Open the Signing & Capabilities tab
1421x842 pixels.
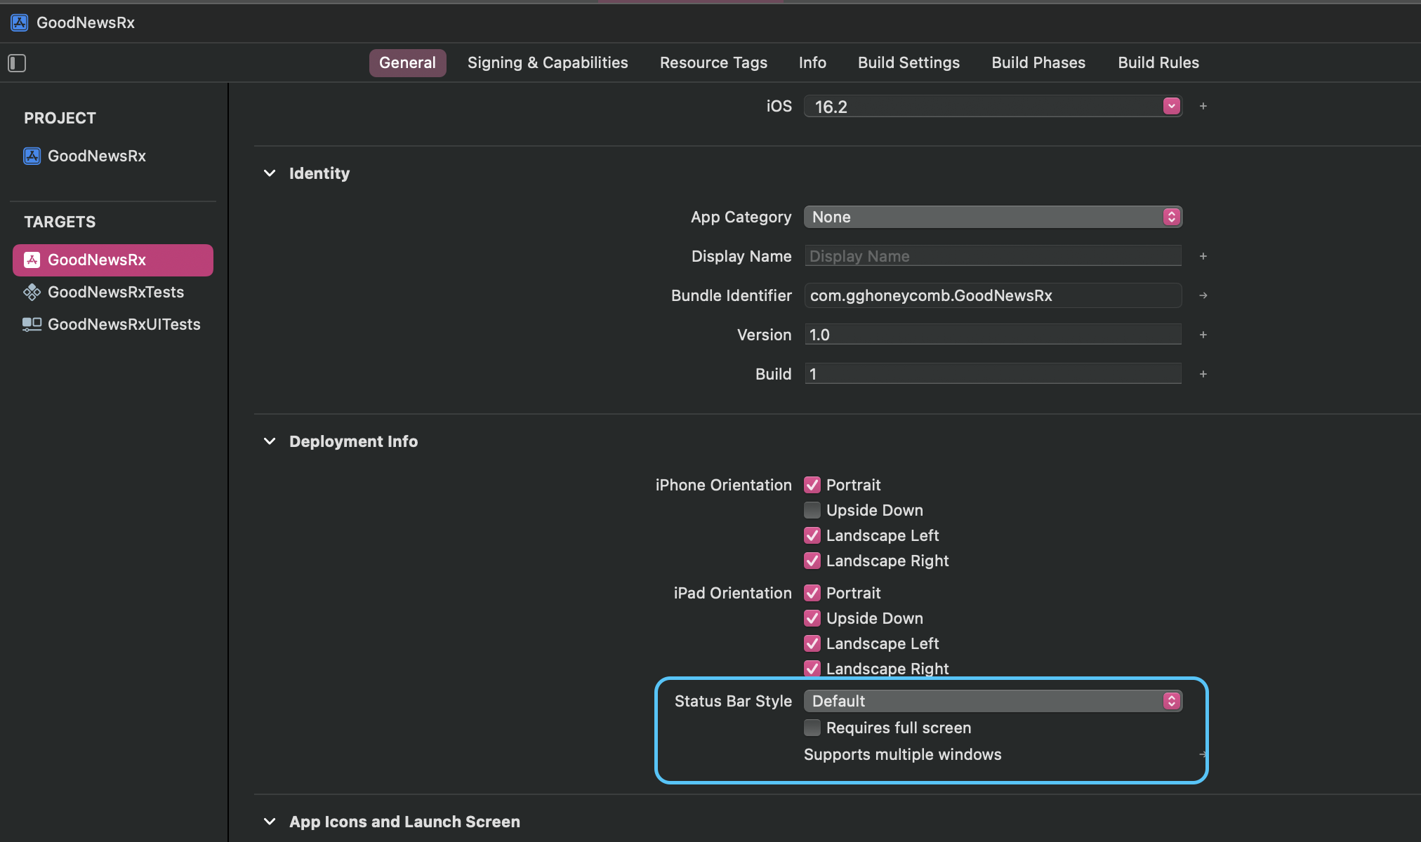click(548, 62)
